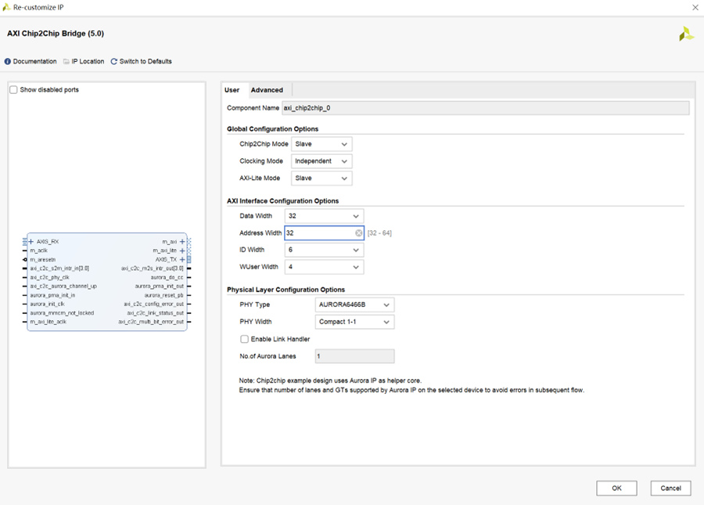The image size is (704, 505).
Task: Open the PHY Width dropdown
Action: tap(354, 322)
